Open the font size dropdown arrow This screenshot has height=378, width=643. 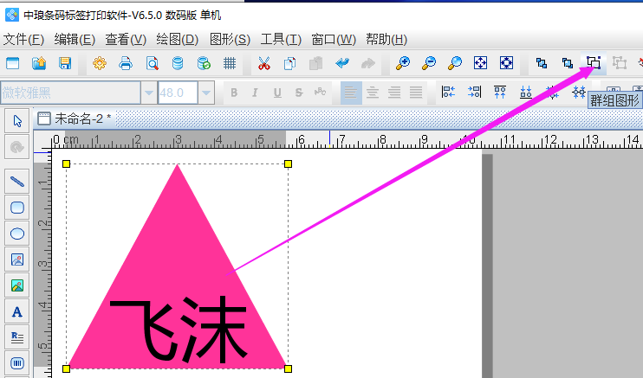[x=206, y=93]
